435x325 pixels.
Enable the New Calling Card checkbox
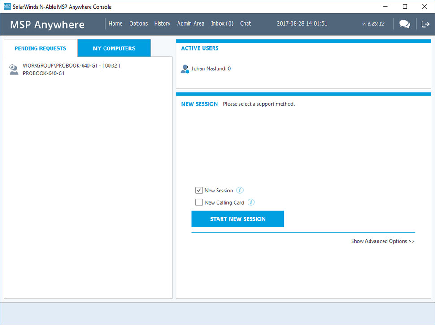click(x=199, y=202)
